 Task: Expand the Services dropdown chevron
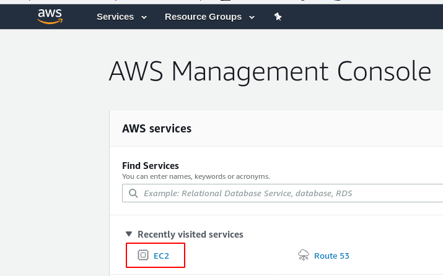144,17
